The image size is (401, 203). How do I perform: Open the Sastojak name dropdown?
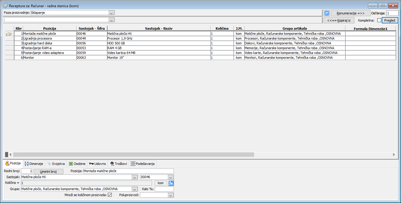(x=135, y=177)
